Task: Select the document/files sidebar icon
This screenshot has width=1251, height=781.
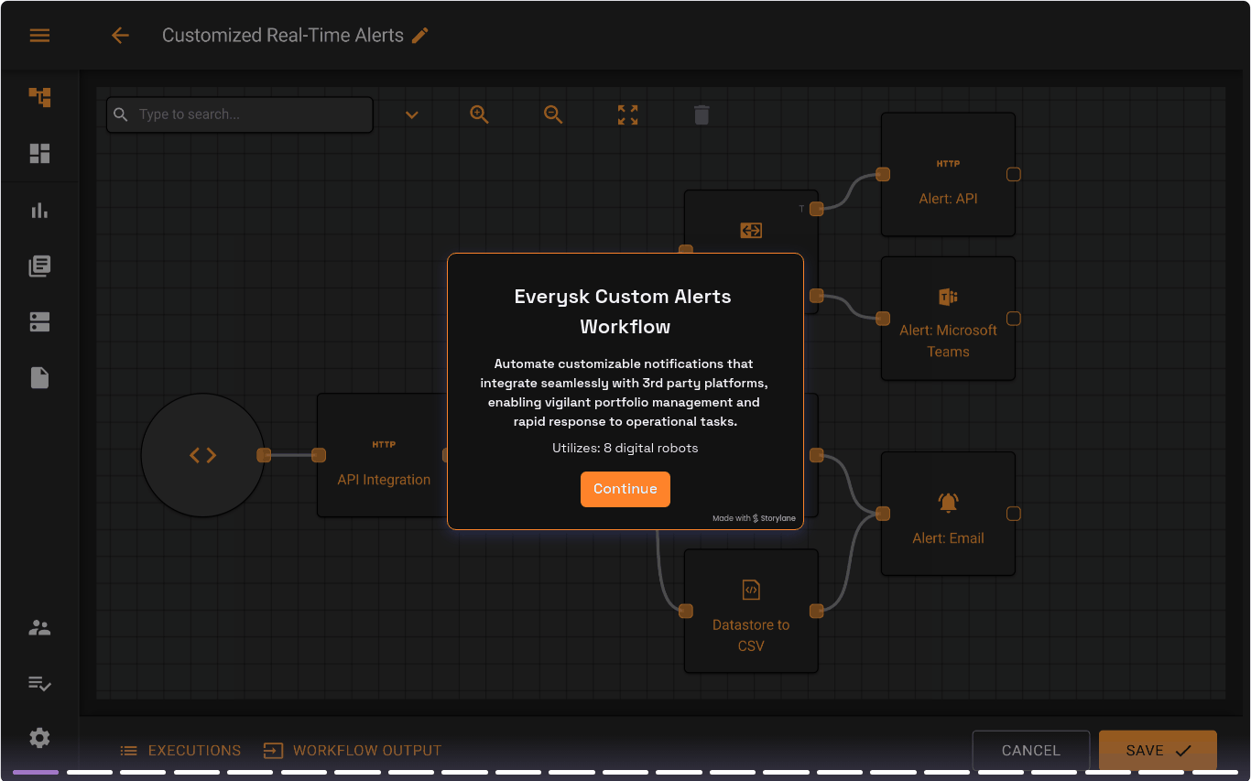Action: click(x=39, y=377)
